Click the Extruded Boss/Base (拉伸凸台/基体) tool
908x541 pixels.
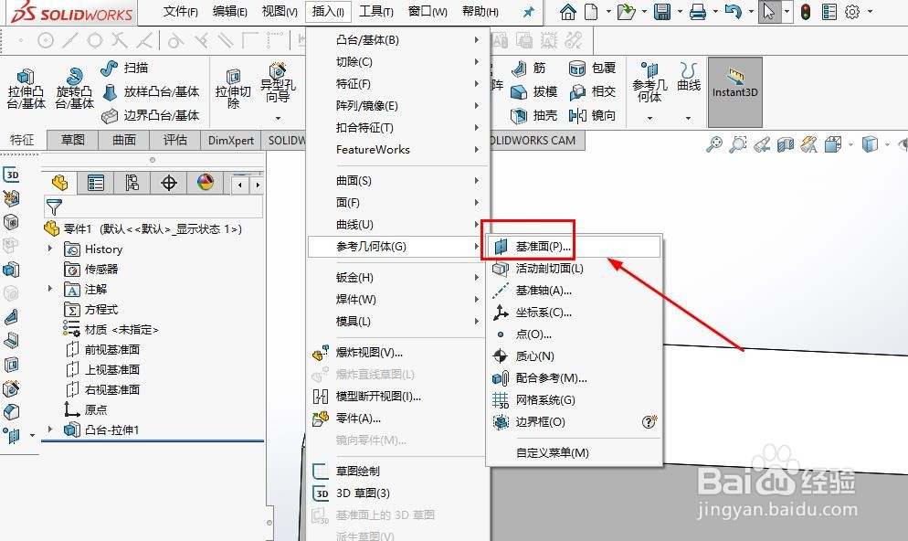coord(26,89)
